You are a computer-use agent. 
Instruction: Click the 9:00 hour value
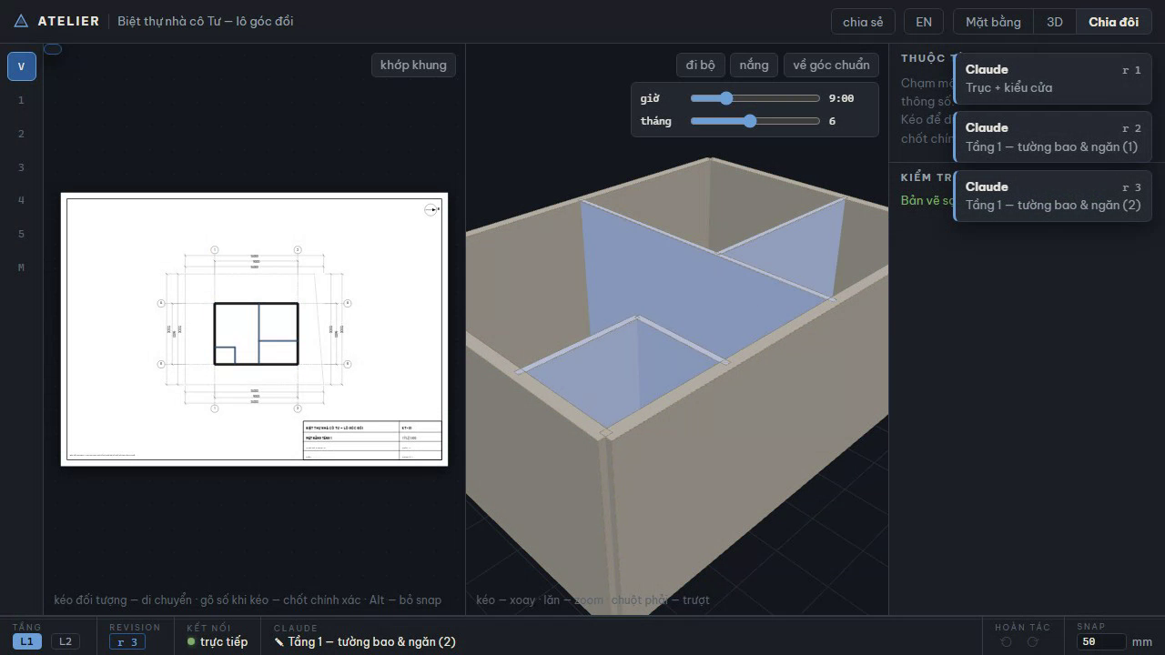click(x=841, y=98)
